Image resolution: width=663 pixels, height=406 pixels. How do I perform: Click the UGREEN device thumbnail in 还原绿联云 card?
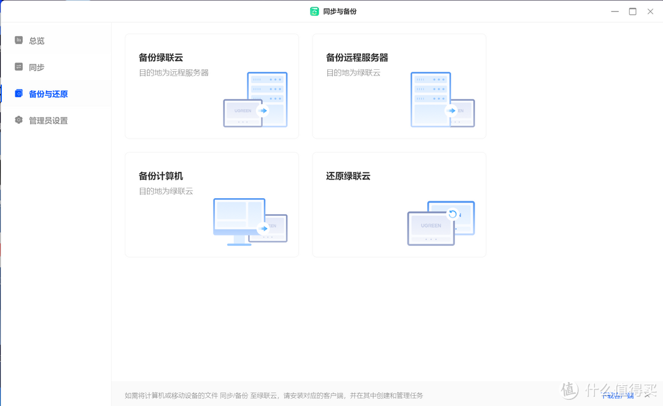tap(431, 227)
